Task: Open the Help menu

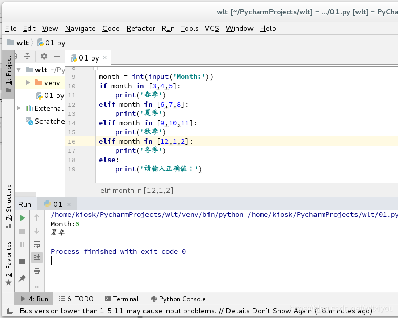Action: click(x=268, y=28)
